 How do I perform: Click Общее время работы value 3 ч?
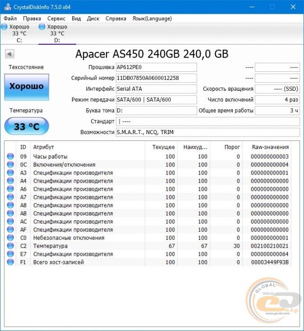tap(277, 111)
